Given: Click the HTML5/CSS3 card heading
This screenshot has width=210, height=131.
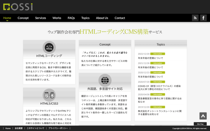Looking at the screenshot, I should [x=49, y=103].
